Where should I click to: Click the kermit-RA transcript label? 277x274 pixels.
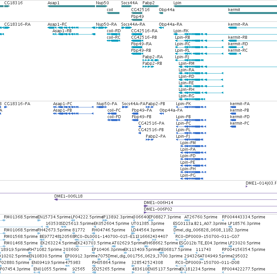click(238, 24)
